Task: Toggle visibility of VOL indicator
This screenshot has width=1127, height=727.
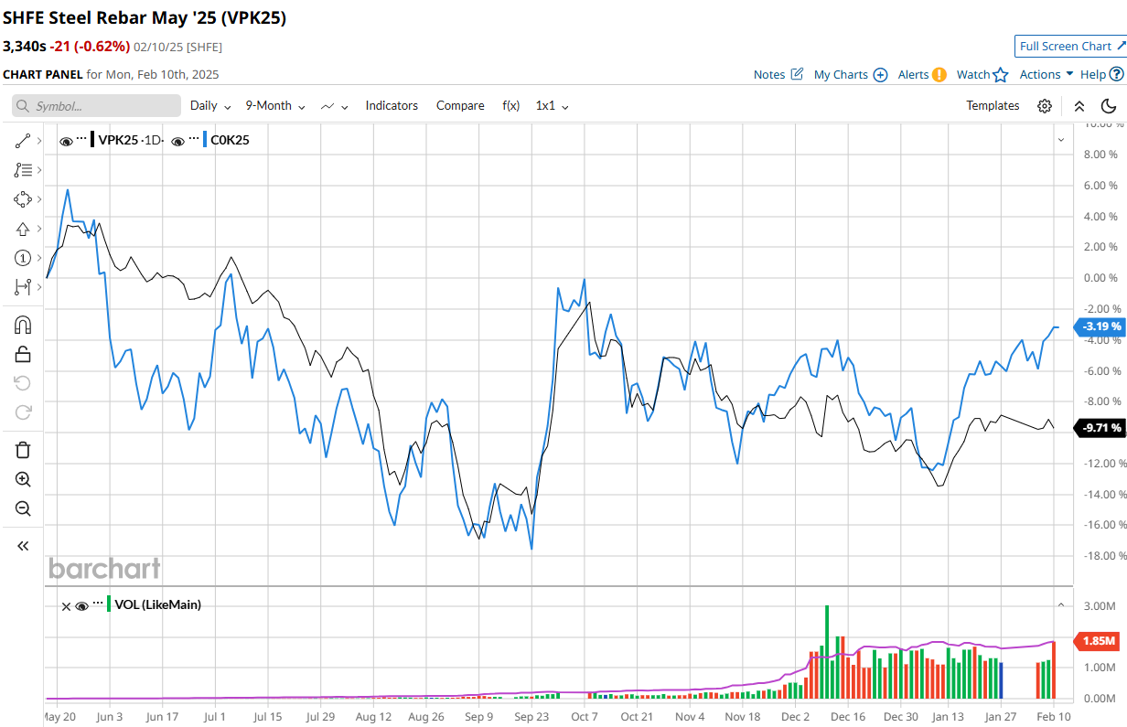Action: pos(82,605)
